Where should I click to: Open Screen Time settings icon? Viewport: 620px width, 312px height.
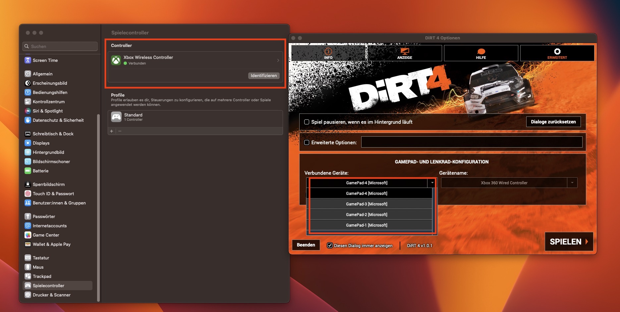tap(28, 60)
